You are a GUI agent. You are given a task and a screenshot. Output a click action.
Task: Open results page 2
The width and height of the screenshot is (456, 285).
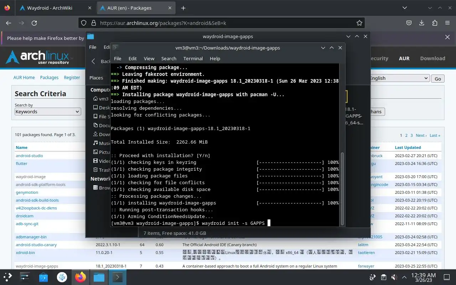406,135
